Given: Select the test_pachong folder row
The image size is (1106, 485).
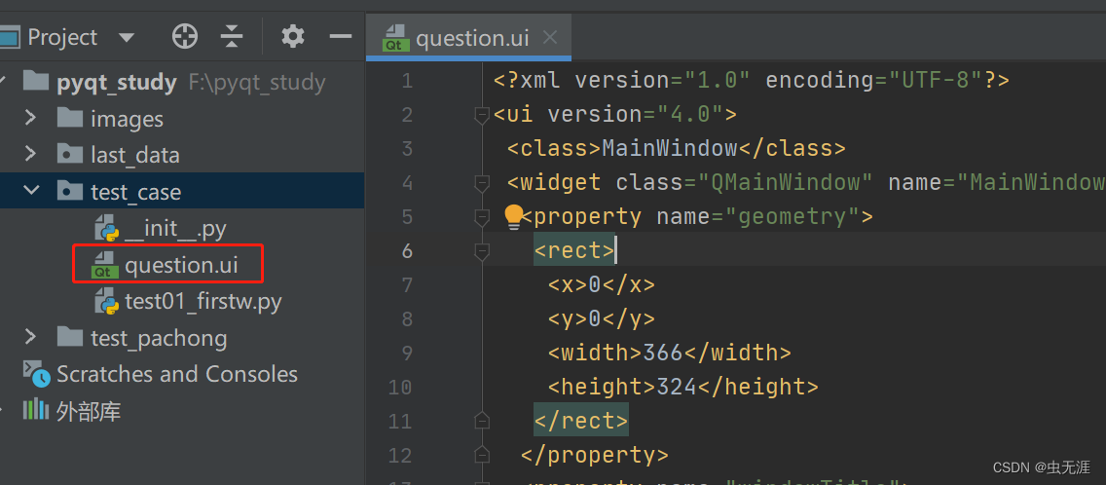Looking at the screenshot, I should 182,338.
